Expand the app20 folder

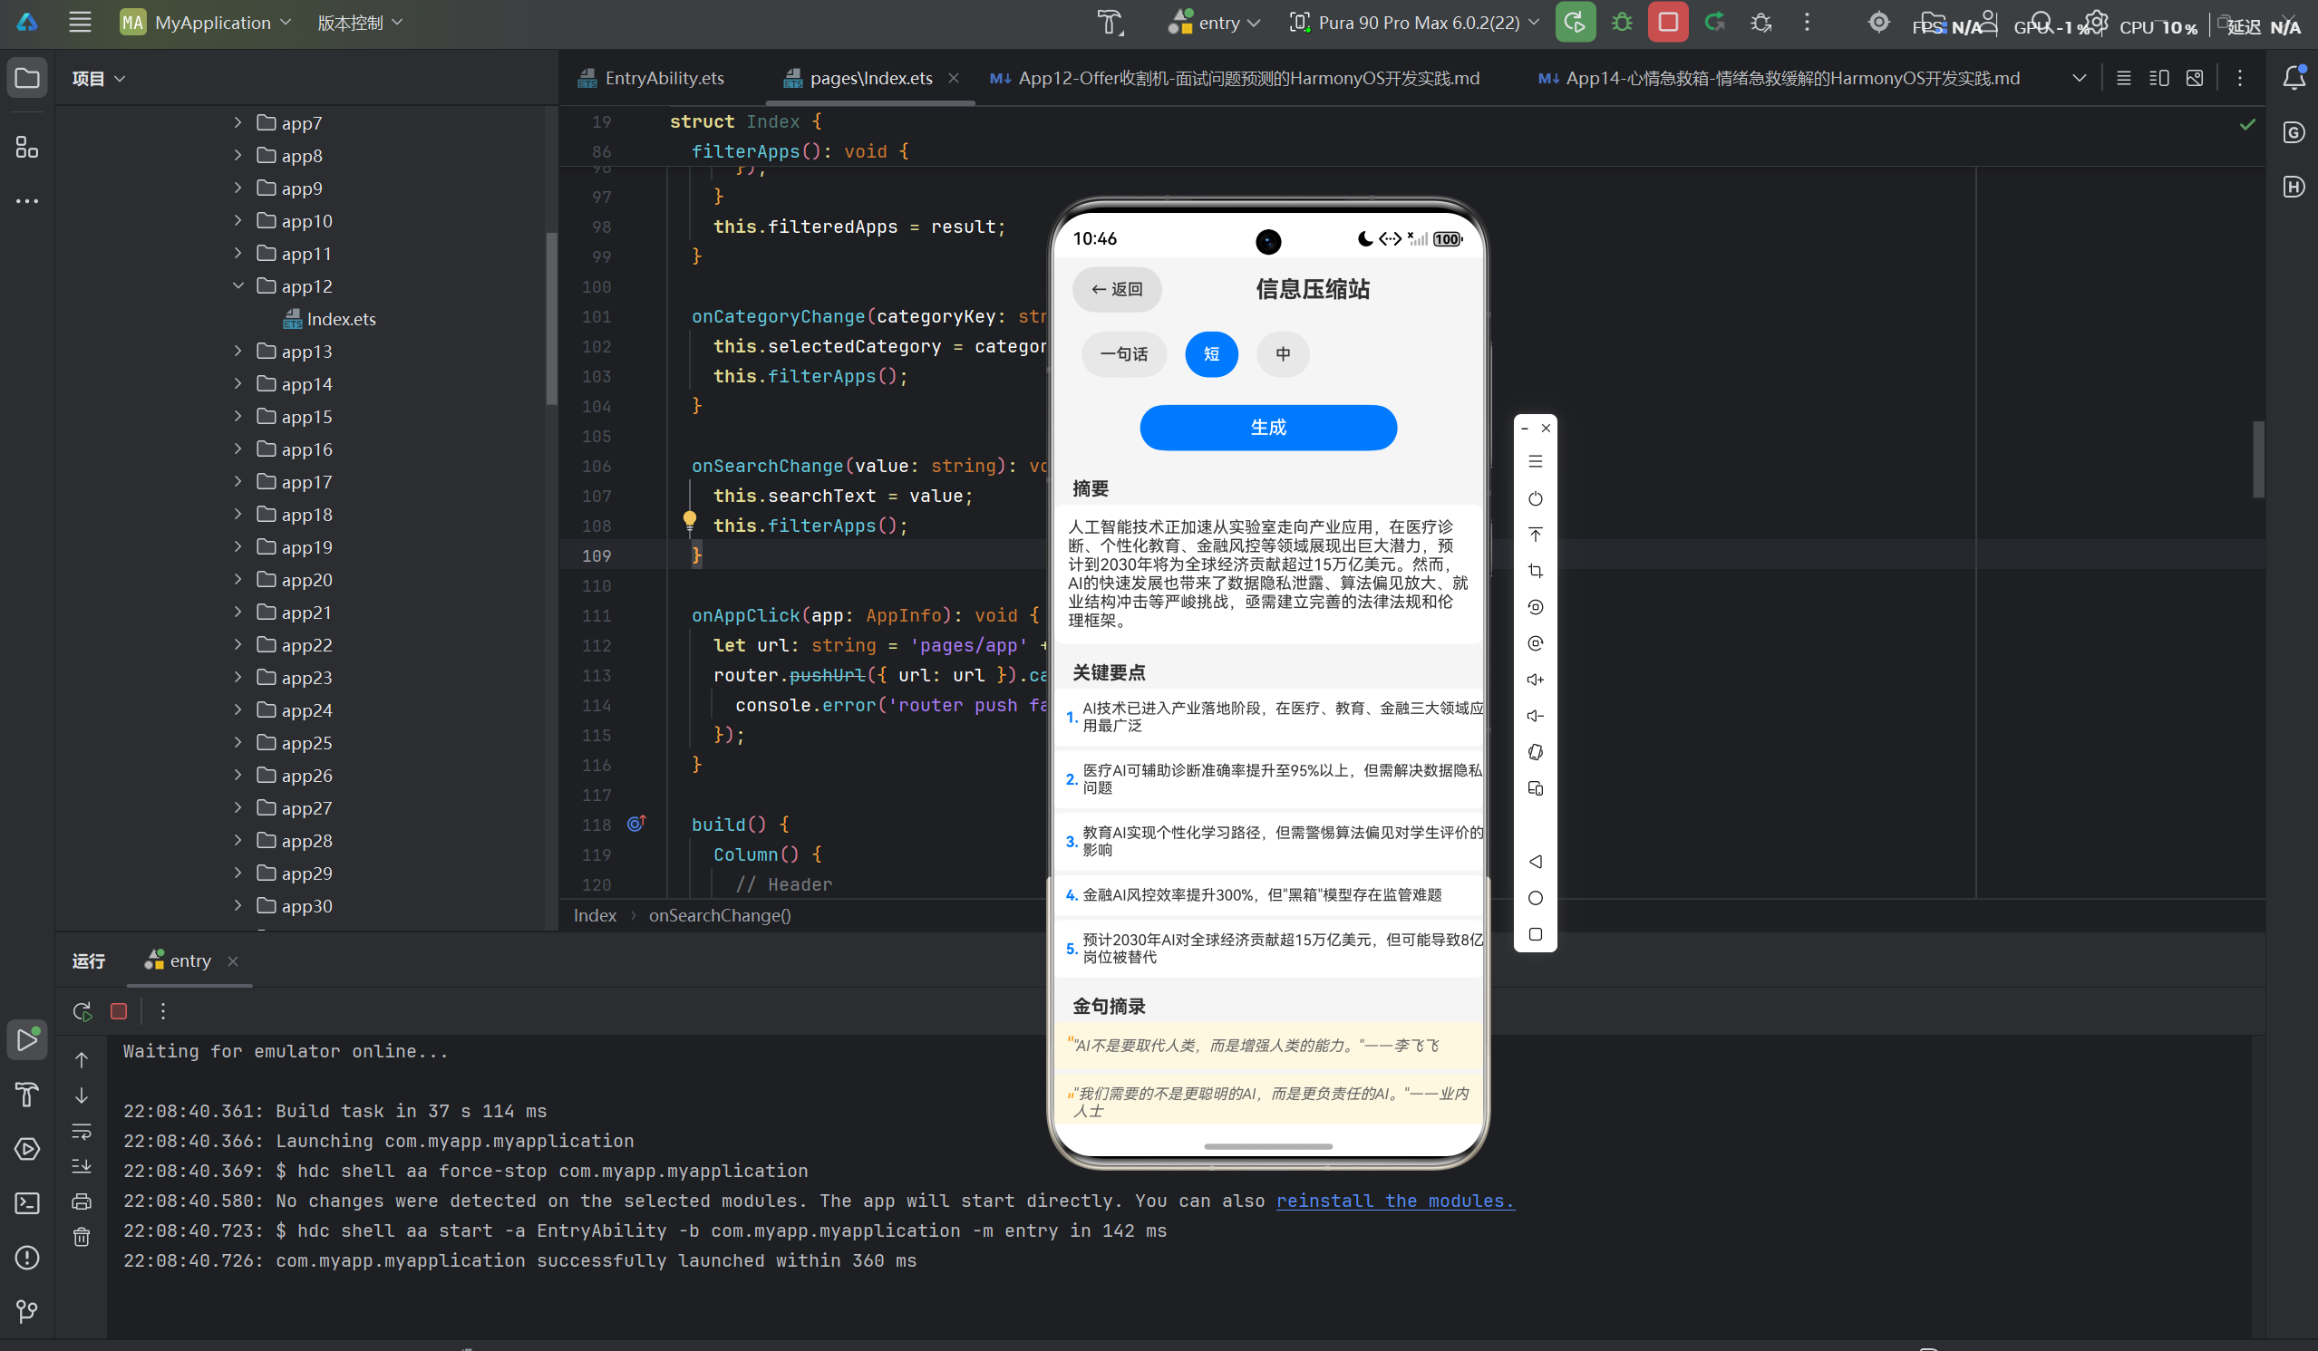click(238, 579)
